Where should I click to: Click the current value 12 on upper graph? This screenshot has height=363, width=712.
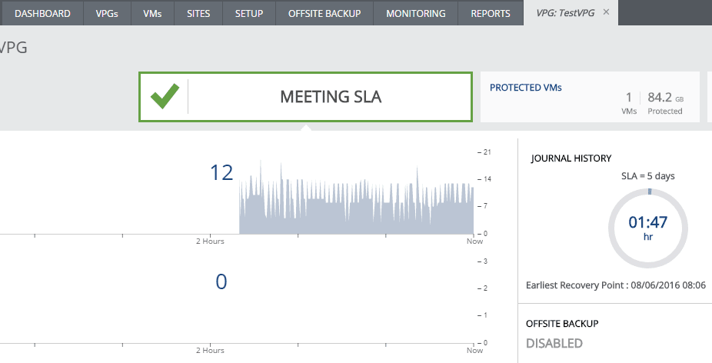point(221,173)
